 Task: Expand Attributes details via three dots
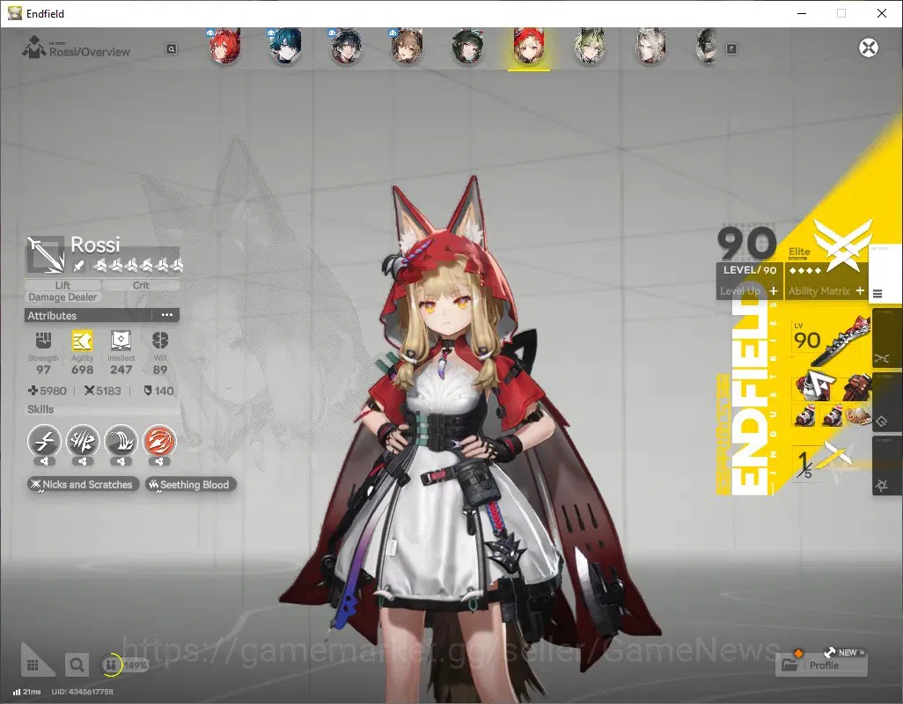click(x=167, y=315)
